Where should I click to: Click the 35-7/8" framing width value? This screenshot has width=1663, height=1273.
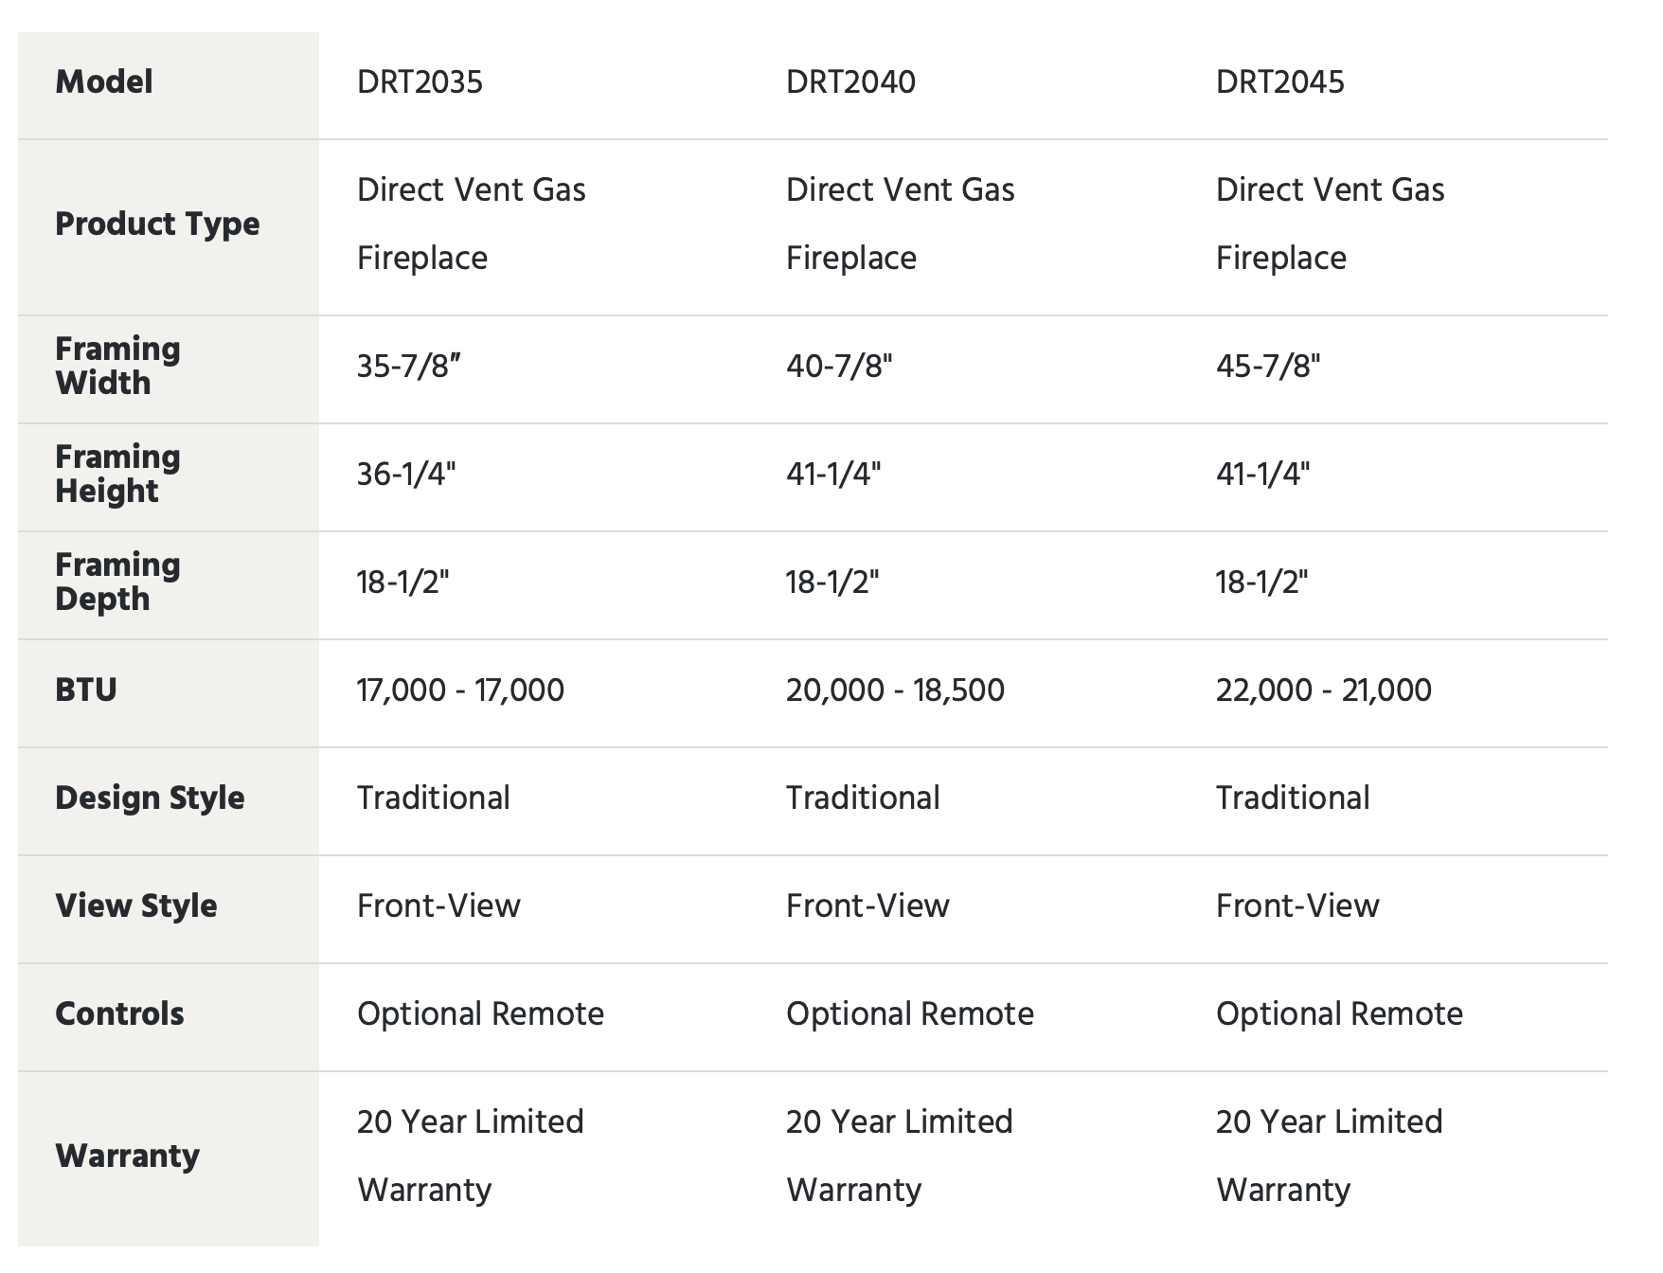point(408,366)
